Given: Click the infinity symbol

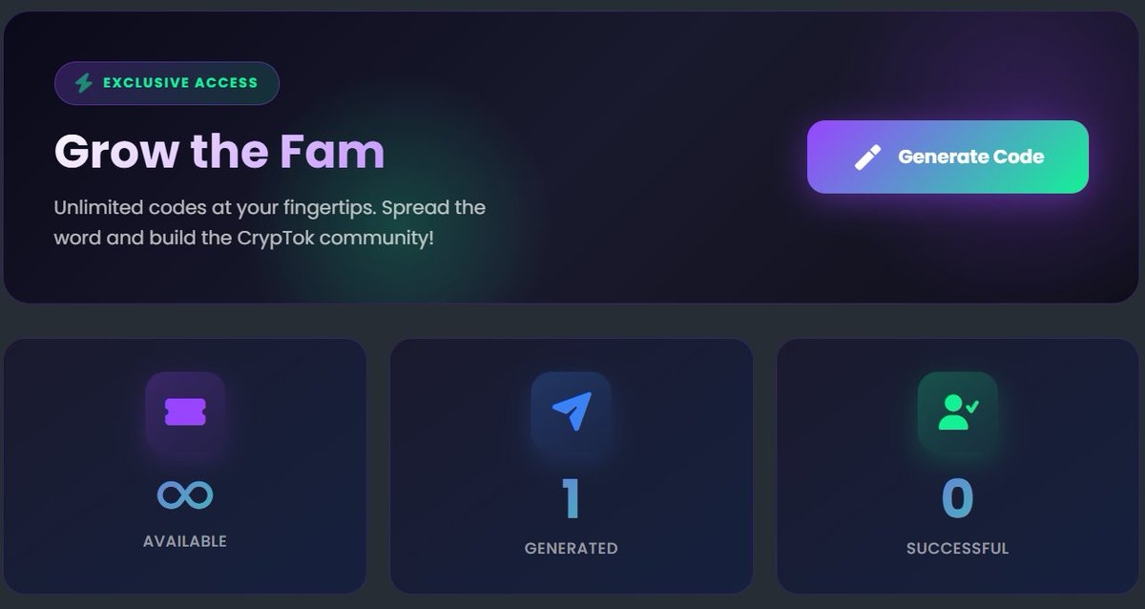Looking at the screenshot, I should point(185,495).
